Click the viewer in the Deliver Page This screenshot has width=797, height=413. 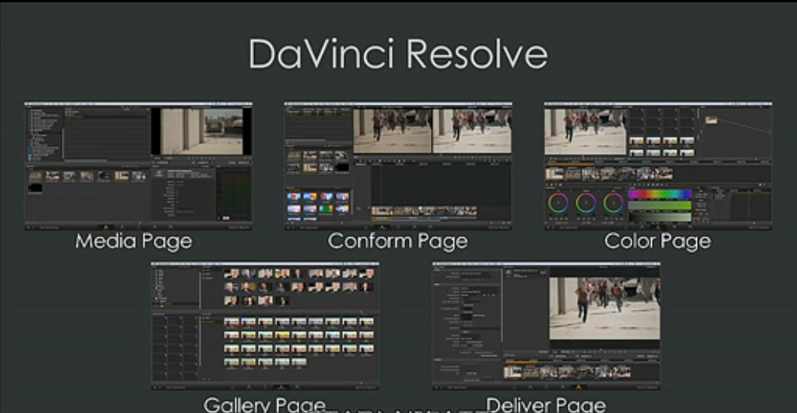point(605,308)
